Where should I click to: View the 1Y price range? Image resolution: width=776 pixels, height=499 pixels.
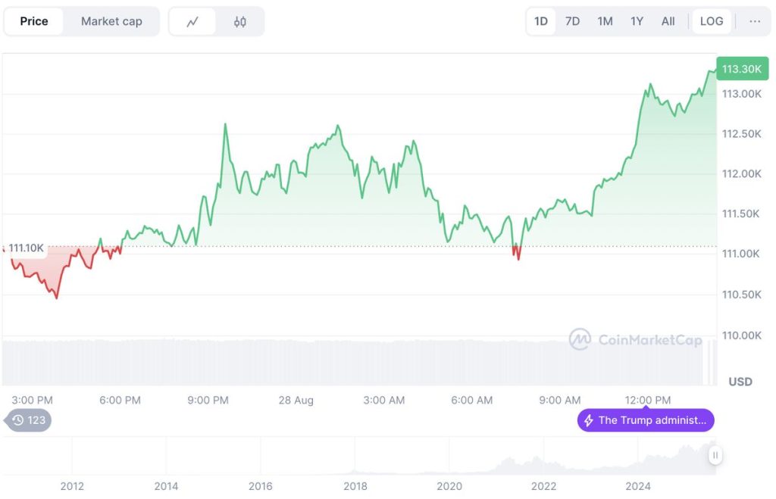[636, 21]
